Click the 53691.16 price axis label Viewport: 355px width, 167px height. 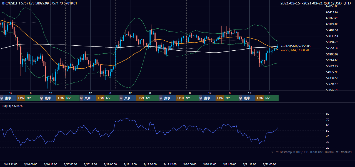click(x=332, y=84)
